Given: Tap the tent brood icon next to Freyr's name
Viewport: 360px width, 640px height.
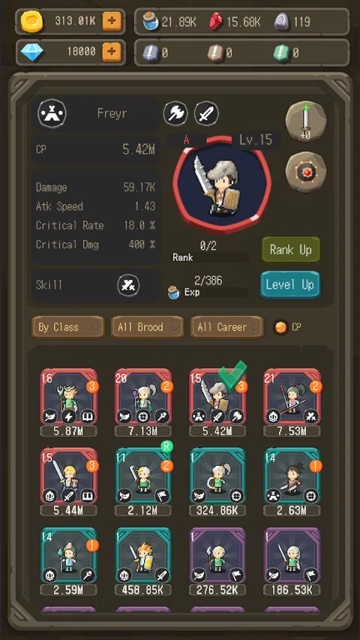Looking at the screenshot, I should click(x=52, y=113).
